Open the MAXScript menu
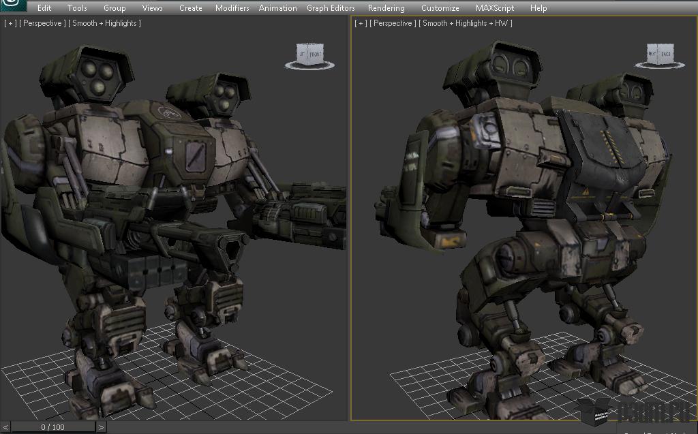This screenshot has width=698, height=434. [495, 8]
